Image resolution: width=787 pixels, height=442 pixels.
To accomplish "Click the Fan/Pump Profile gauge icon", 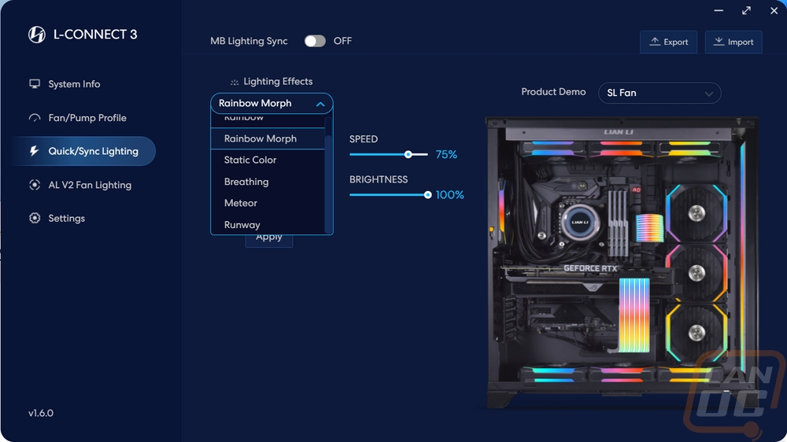I will [34, 118].
